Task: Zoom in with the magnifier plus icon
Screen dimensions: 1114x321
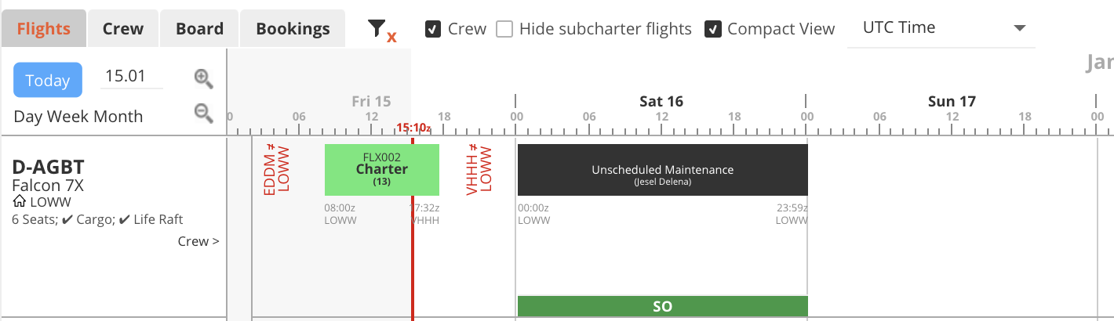Action: (204, 78)
